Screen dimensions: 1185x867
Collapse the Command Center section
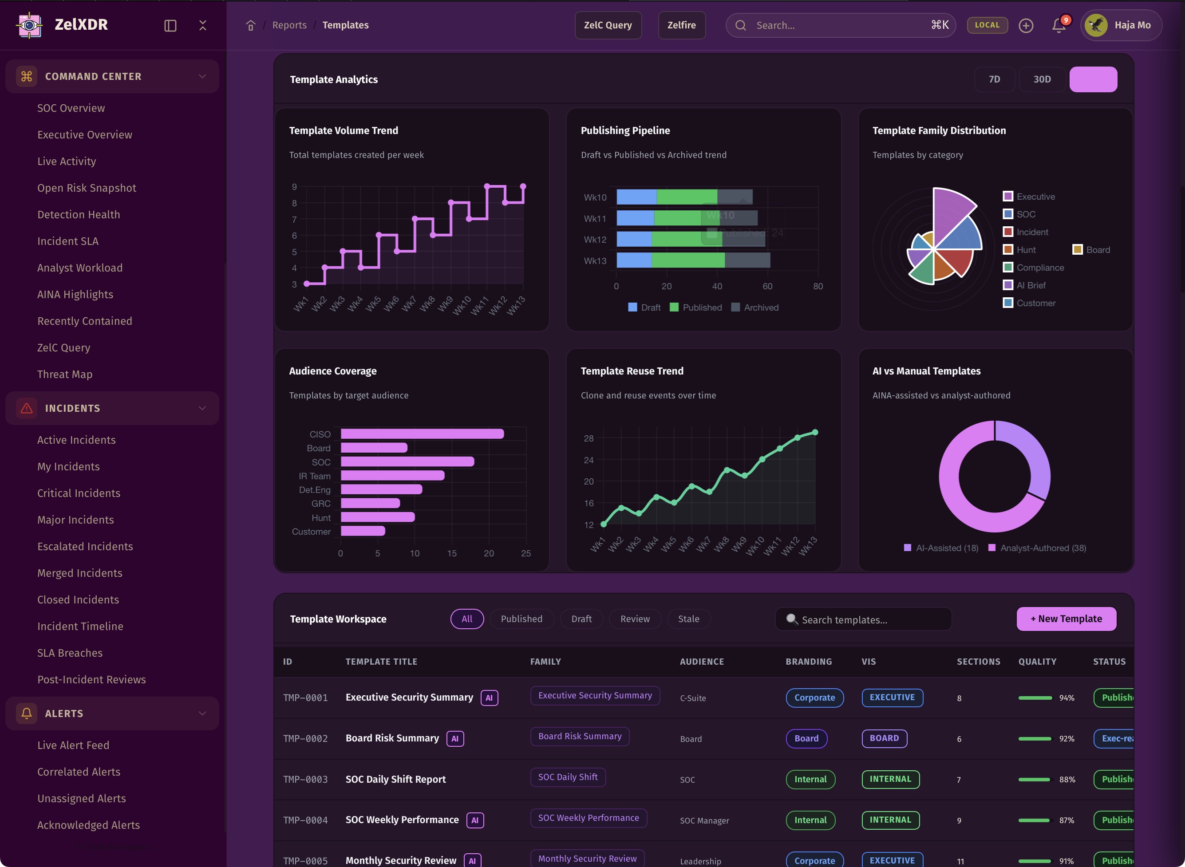[202, 76]
